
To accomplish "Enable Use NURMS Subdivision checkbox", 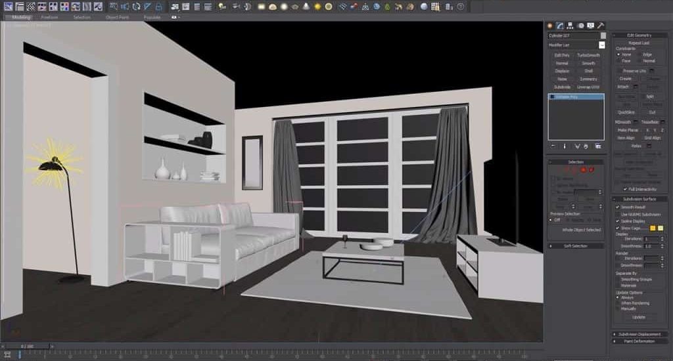I will 617,214.
